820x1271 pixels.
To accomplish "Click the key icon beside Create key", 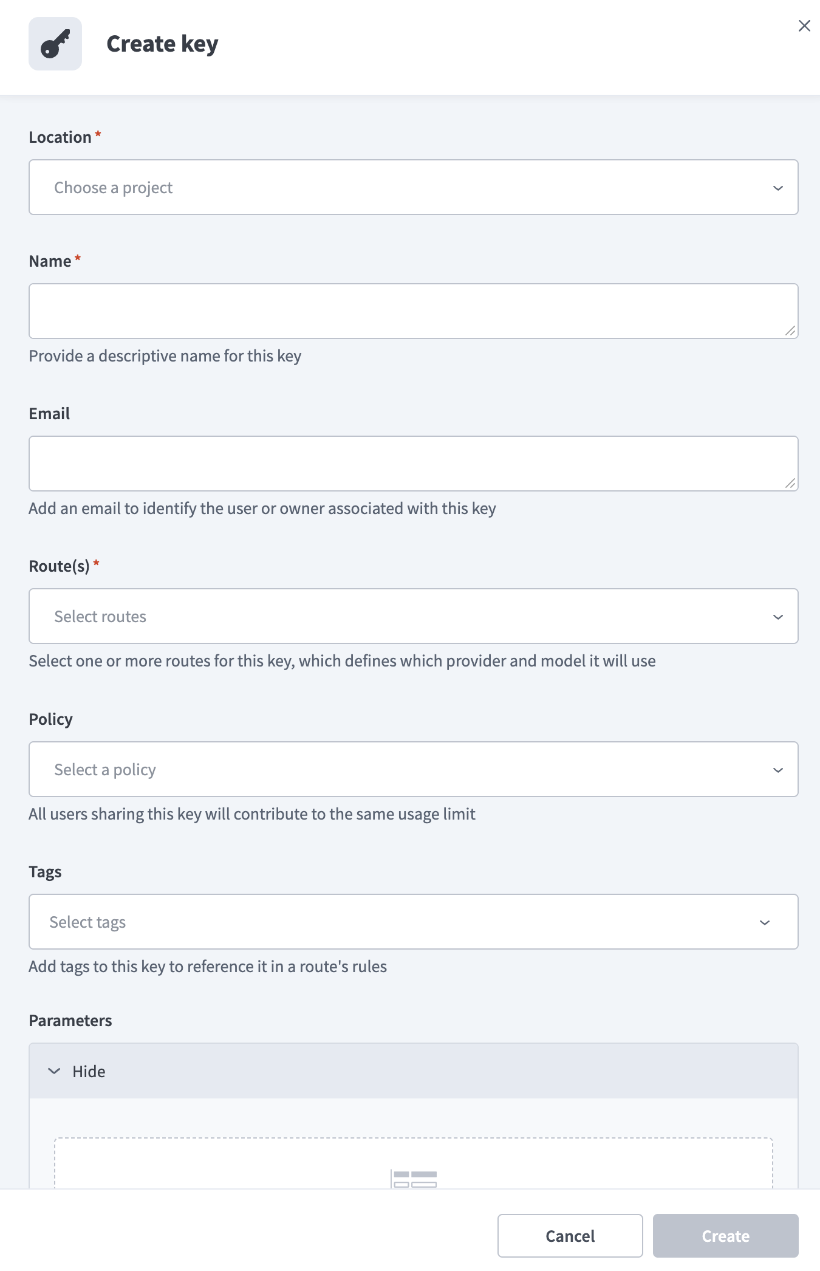I will tap(55, 44).
